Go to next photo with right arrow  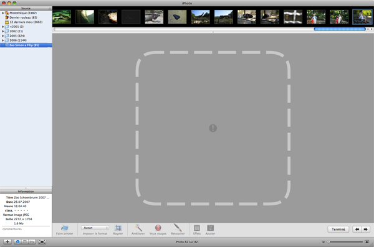click(366, 230)
